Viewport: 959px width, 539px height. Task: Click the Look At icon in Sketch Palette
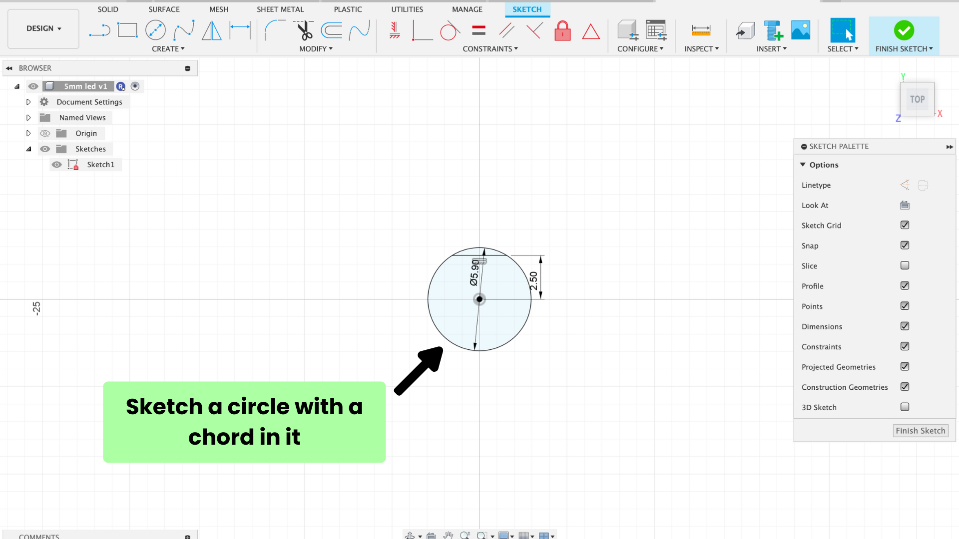click(905, 205)
